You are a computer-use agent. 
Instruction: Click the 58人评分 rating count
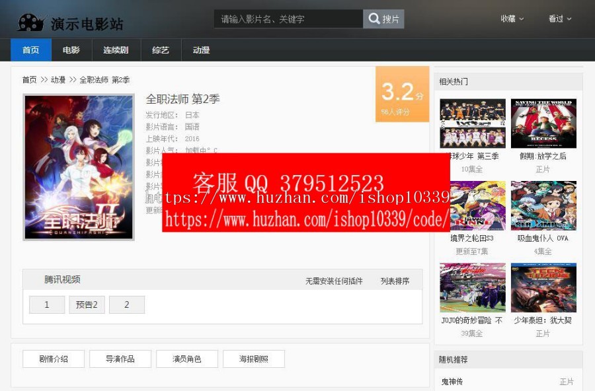tap(395, 112)
